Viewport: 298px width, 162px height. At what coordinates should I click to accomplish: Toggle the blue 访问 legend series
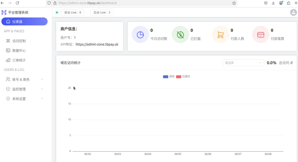coord(169,76)
